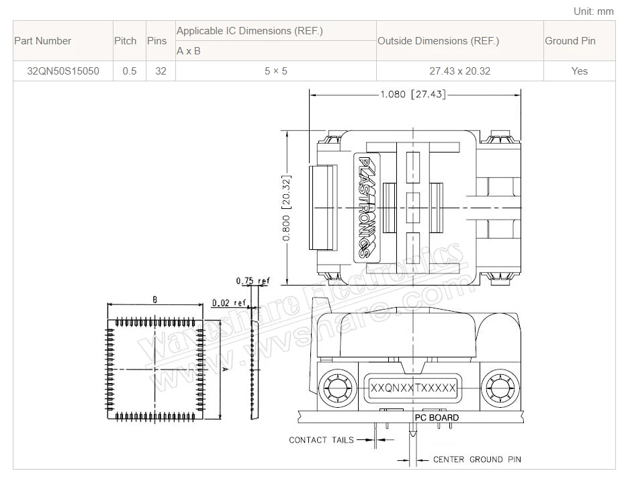Click the 'Yes' ground pin cell
626x477 pixels.
tap(579, 71)
